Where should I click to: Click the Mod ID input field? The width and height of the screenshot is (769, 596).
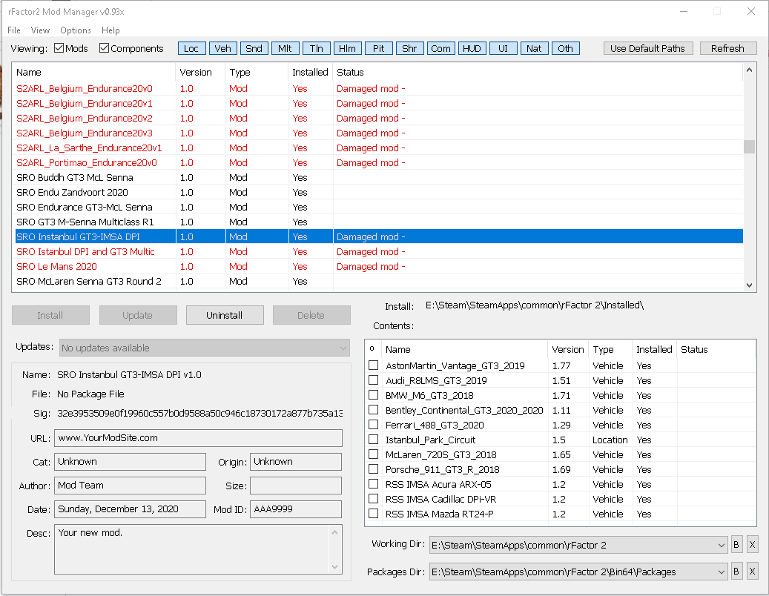click(296, 509)
